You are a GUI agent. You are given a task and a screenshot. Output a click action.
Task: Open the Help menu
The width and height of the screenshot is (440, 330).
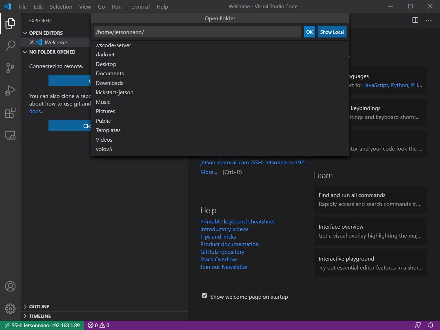point(162,7)
